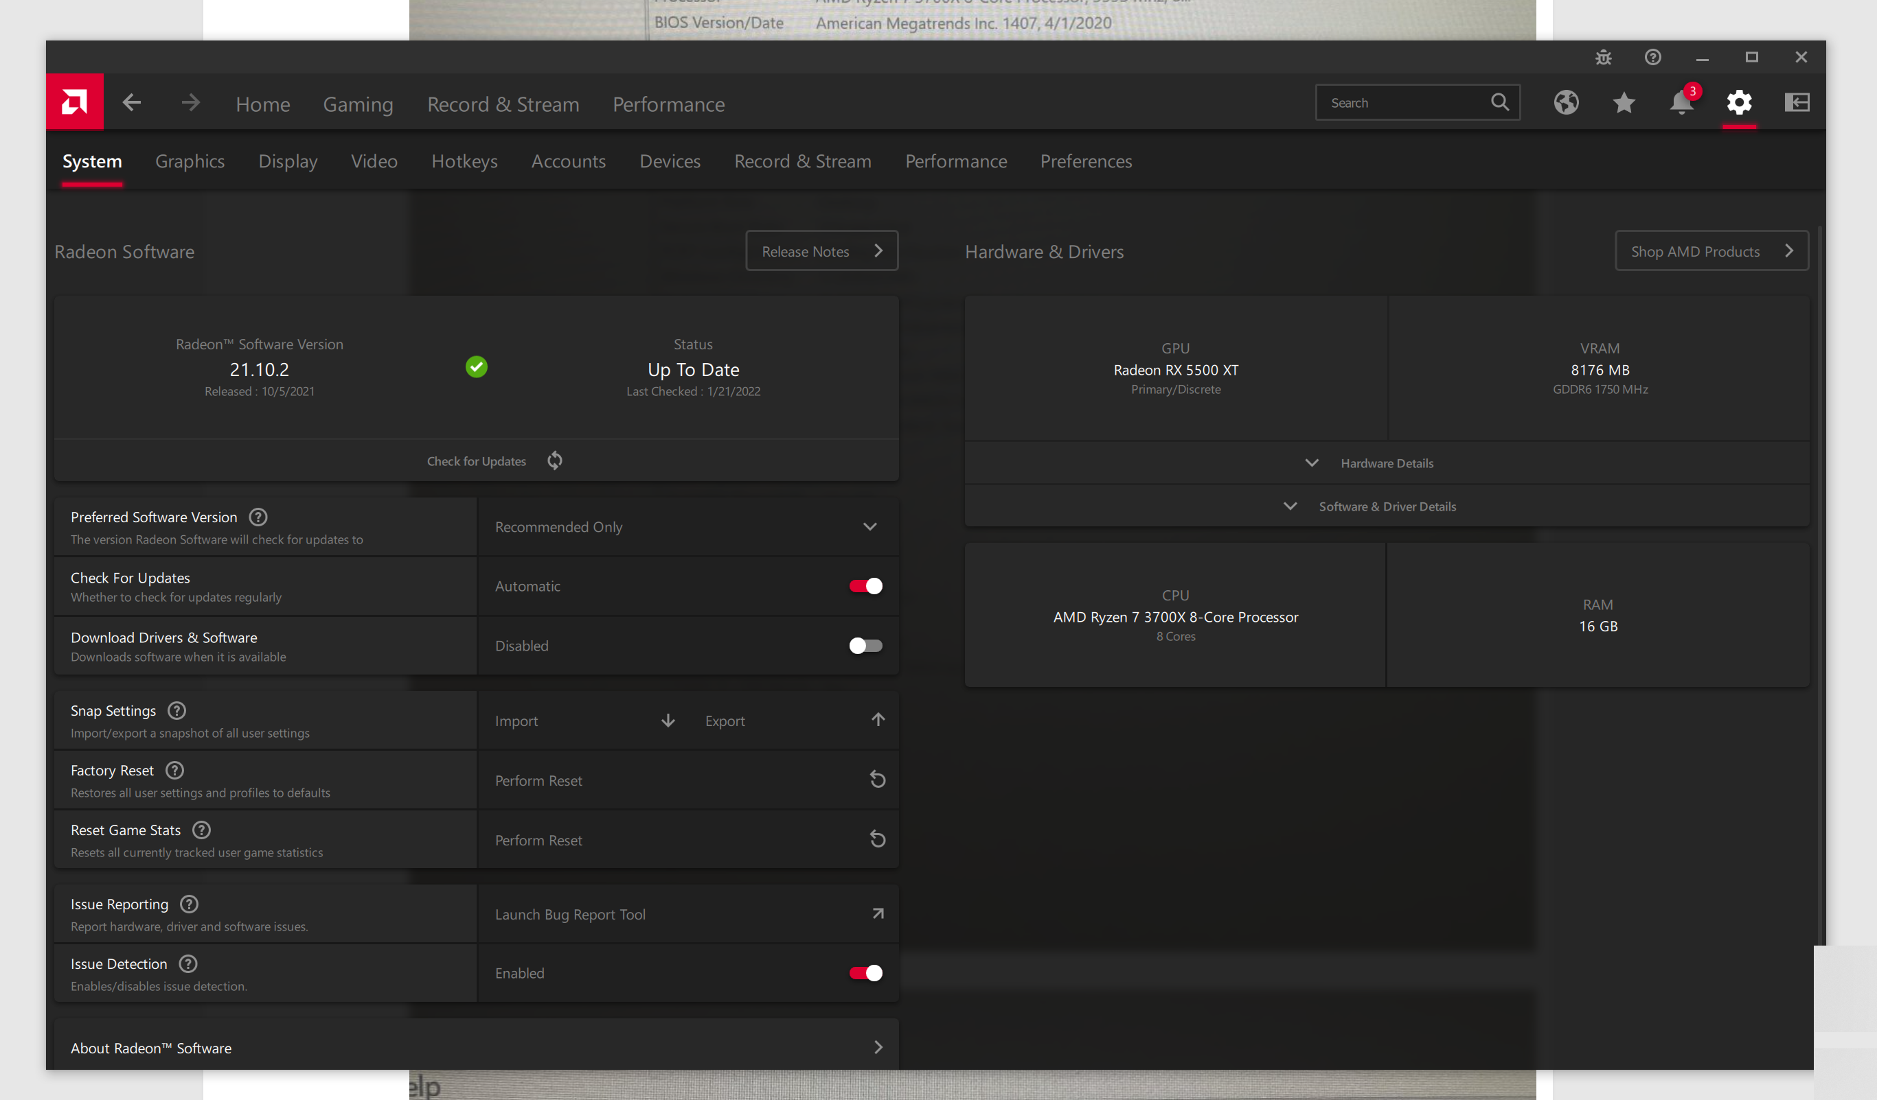Screen dimensions: 1877x1100
Task: Open the Performance settings tab
Action: click(x=955, y=161)
